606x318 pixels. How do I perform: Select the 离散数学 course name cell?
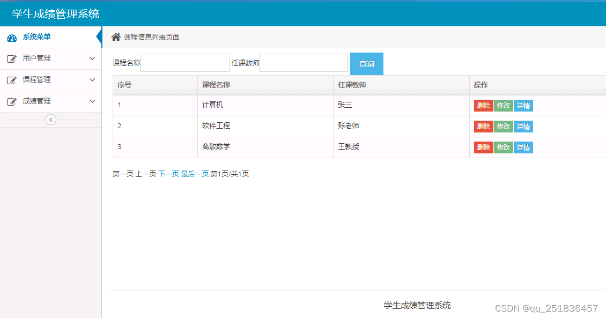pyautogui.click(x=265, y=147)
